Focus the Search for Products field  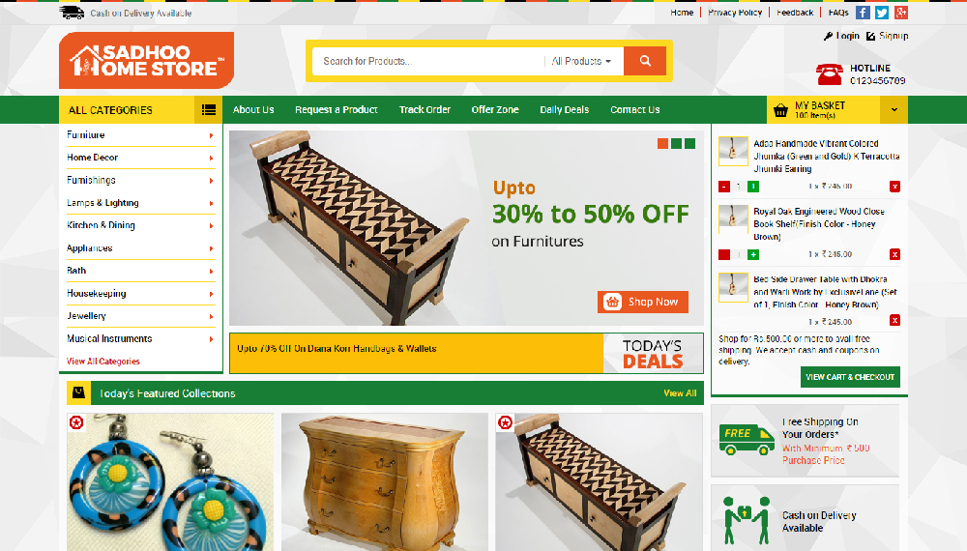428,61
